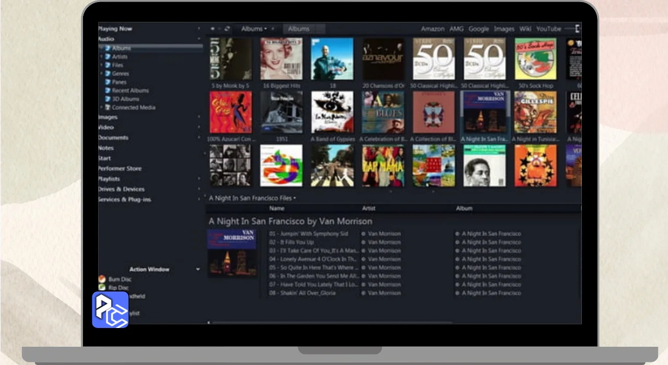Viewport: 668px width, 365px height.
Task: Click the Artists view icon in the Audio tree
Action: tap(108, 56)
